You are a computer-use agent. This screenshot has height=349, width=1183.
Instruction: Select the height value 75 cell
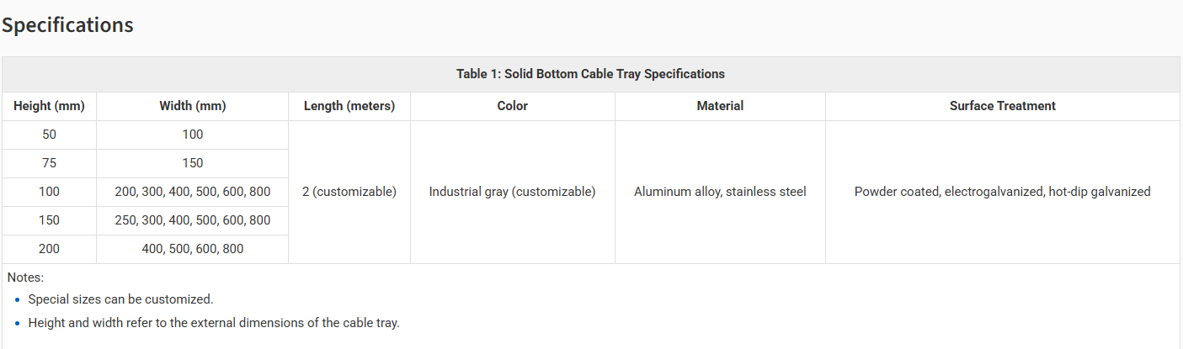click(x=49, y=163)
